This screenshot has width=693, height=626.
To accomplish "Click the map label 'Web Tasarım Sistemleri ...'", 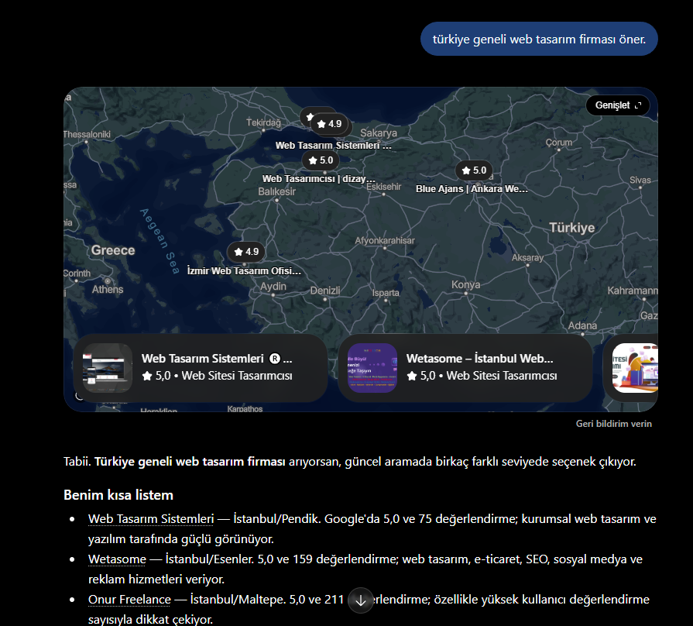I will tap(333, 146).
